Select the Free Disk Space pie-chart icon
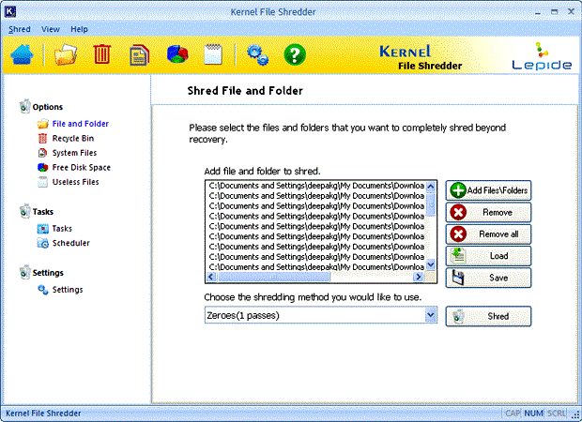Screen dimensions: 582x422 point(177,55)
